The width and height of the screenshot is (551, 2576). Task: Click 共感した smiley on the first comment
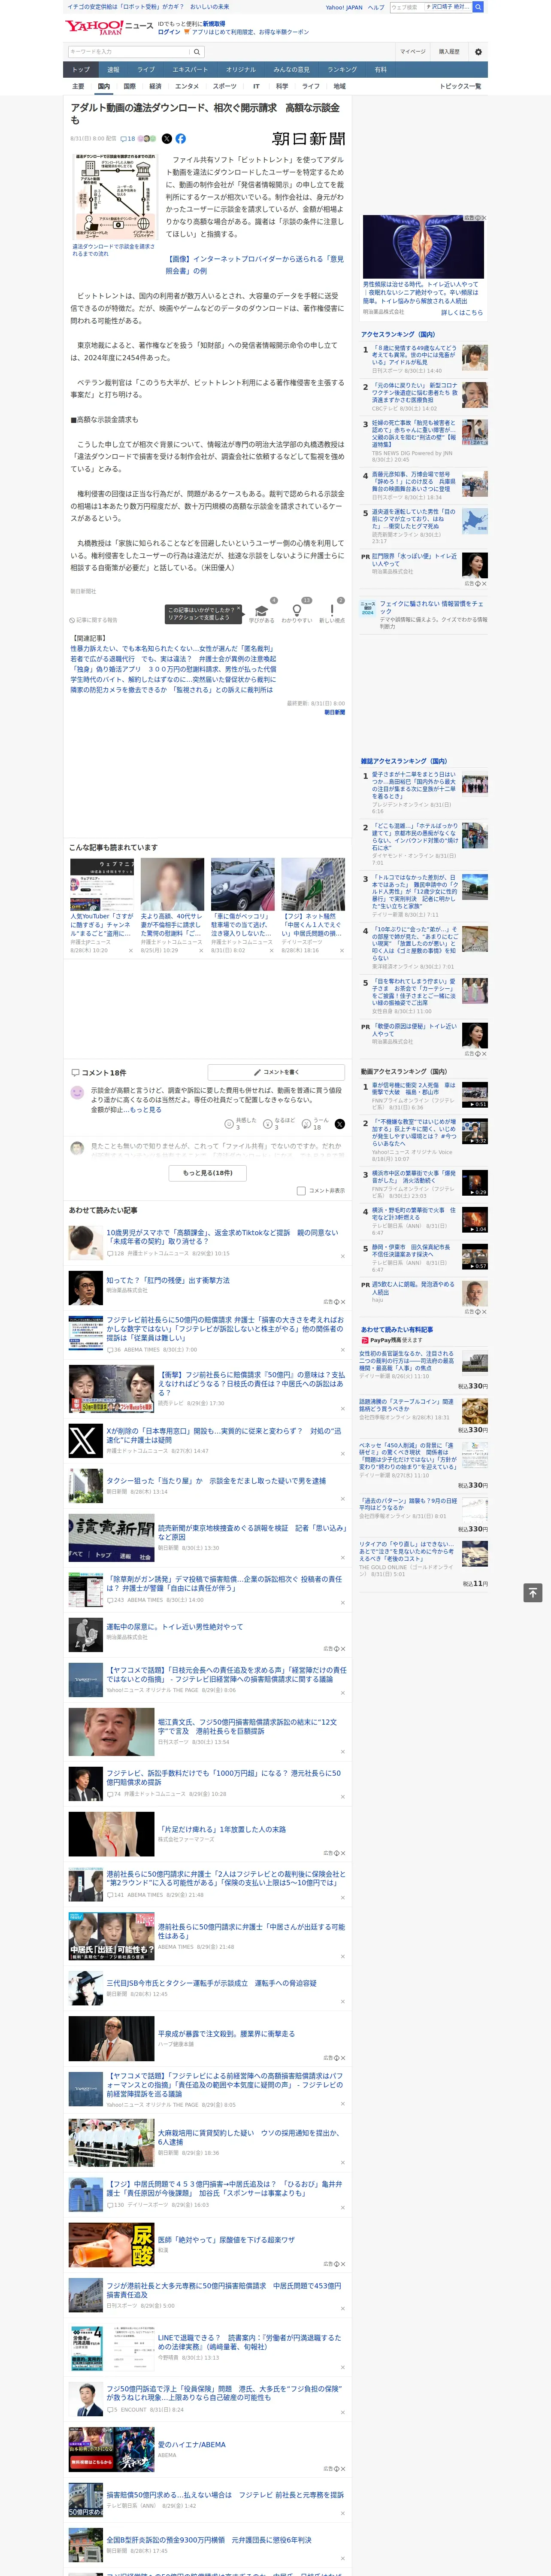point(229,1123)
